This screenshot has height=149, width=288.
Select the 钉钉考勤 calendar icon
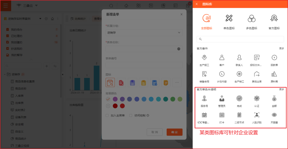click(x=204, y=115)
